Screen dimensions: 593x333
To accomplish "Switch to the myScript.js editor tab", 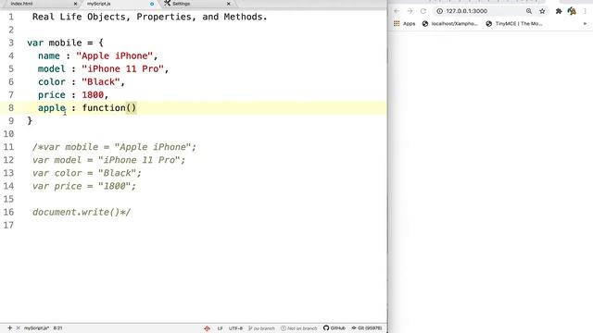I will pos(99,4).
